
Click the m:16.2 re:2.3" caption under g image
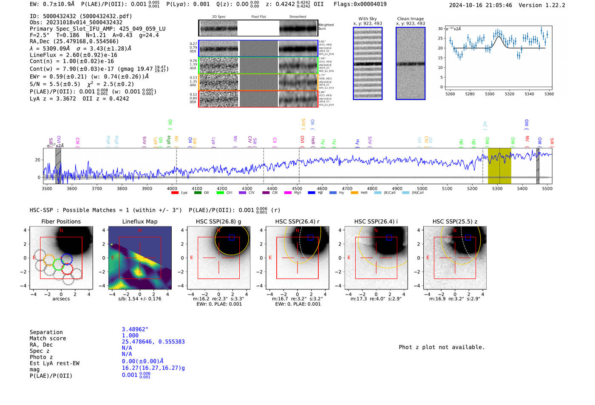[218, 299]
